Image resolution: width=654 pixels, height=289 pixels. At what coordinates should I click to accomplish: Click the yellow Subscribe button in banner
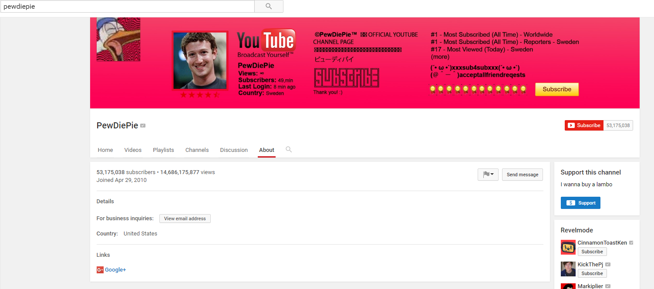(x=556, y=89)
